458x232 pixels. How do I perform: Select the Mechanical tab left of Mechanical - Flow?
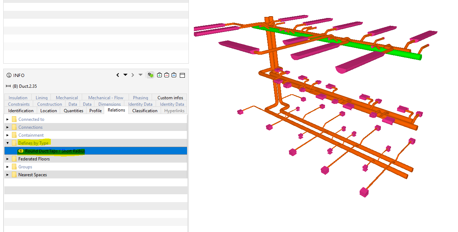coord(67,97)
